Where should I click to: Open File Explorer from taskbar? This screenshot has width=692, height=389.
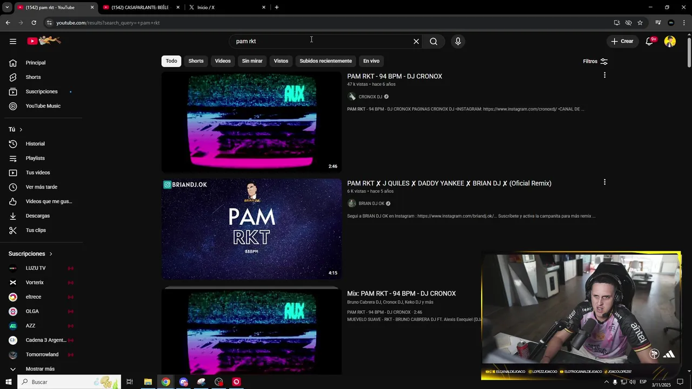(x=148, y=382)
